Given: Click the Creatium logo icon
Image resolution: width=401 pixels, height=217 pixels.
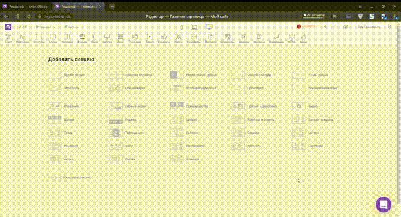Looking at the screenshot, I should pos(8,27).
